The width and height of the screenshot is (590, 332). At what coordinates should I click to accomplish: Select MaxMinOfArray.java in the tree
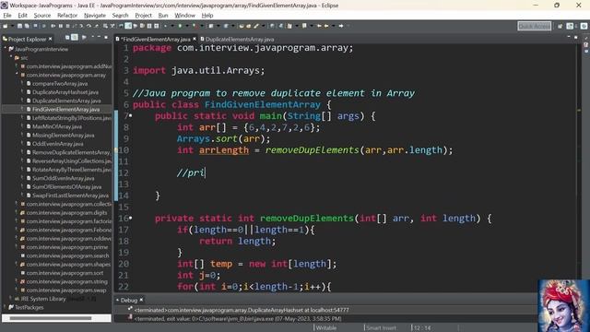coord(57,126)
